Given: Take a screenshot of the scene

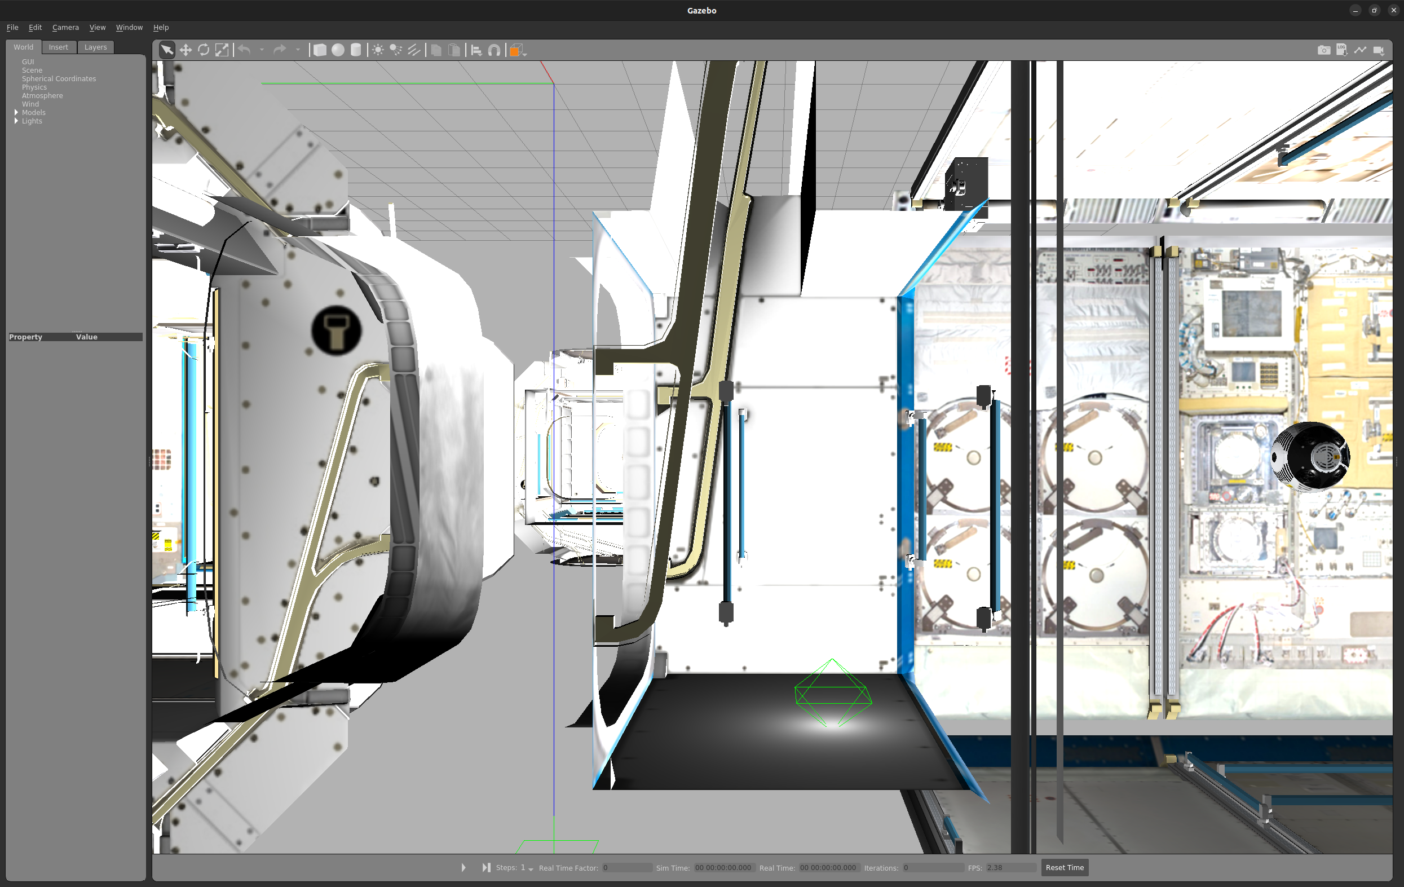Looking at the screenshot, I should pyautogui.click(x=1323, y=50).
